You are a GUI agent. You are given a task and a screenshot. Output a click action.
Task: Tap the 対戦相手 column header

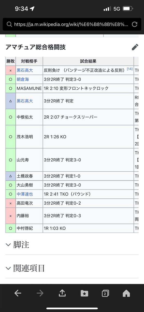tap(29, 61)
